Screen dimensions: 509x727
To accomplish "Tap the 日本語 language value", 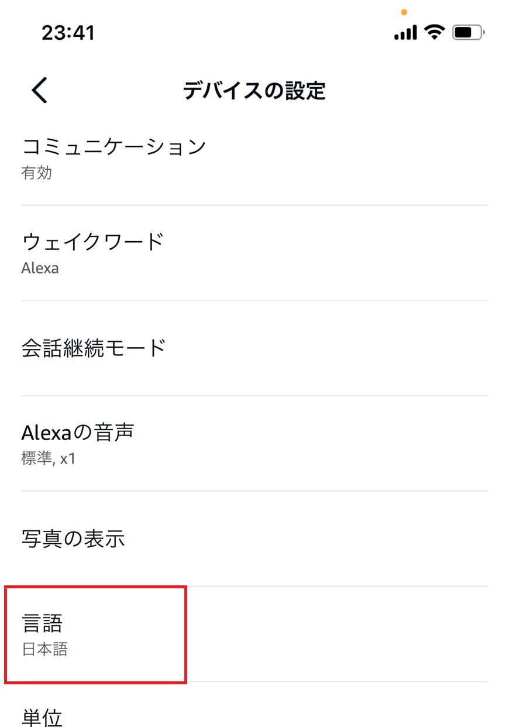I will pos(44,649).
